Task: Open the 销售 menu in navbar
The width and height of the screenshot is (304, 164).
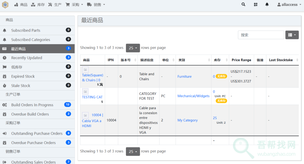Action: tap(96, 5)
